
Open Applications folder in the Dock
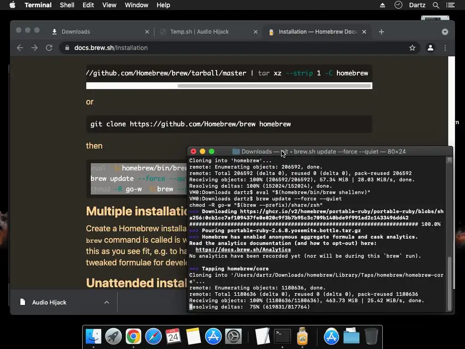click(331, 337)
